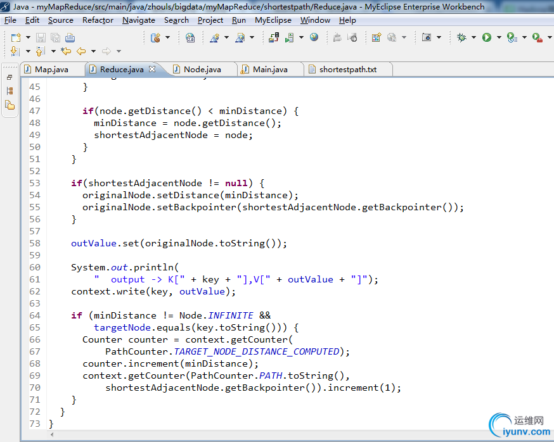
Task: Click line number 53 in the gutter
Action: tap(35, 183)
